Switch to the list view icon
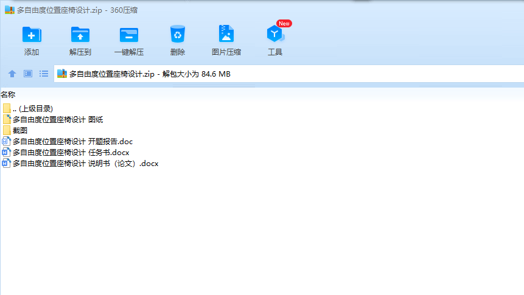The image size is (524, 295). [44, 74]
